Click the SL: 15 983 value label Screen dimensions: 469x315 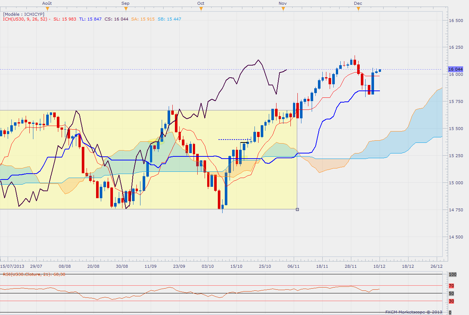65,19
